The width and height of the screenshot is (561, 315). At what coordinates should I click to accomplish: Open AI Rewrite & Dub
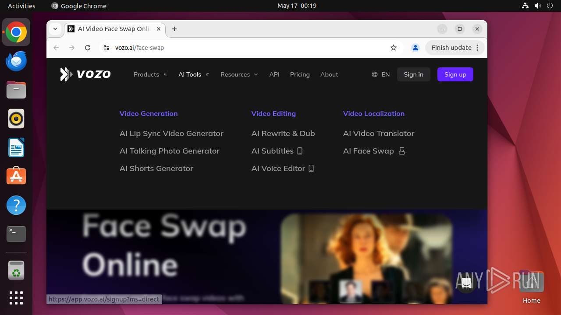tap(283, 133)
